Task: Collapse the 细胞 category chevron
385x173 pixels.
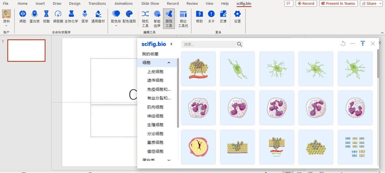Action: click(x=169, y=63)
